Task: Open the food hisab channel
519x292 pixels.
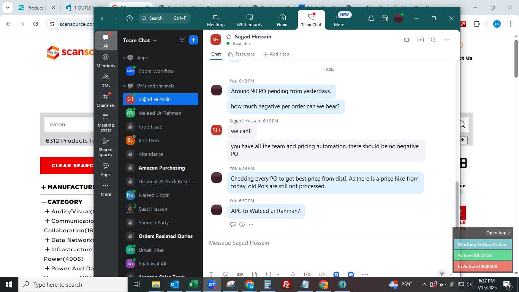Action: 160,127
